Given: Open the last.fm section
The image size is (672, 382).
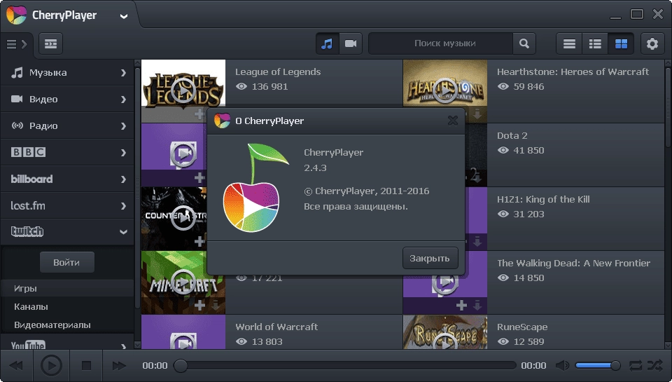Looking at the screenshot, I should 67,205.
